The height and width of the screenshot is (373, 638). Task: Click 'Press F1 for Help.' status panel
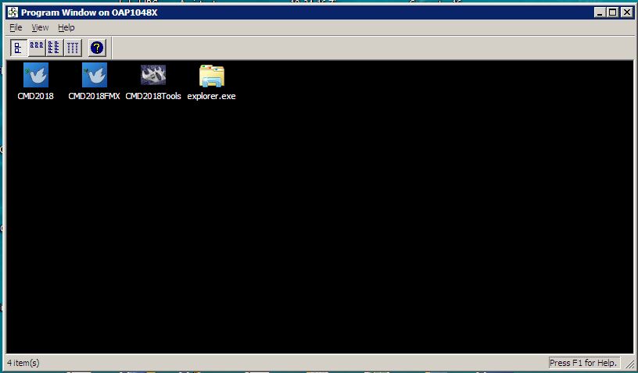[583, 363]
